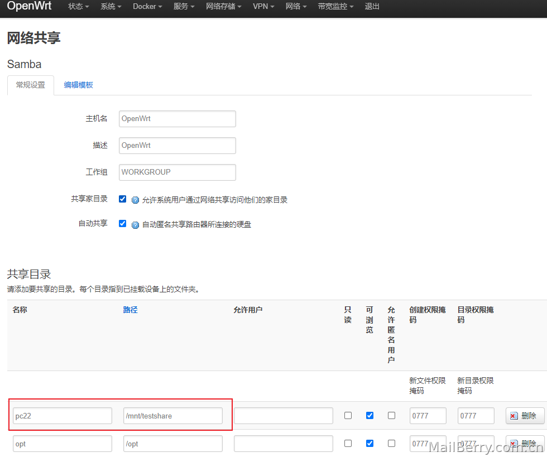Click 目录权限掩码 field in pc22 row
The height and width of the screenshot is (457, 547).
click(476, 416)
